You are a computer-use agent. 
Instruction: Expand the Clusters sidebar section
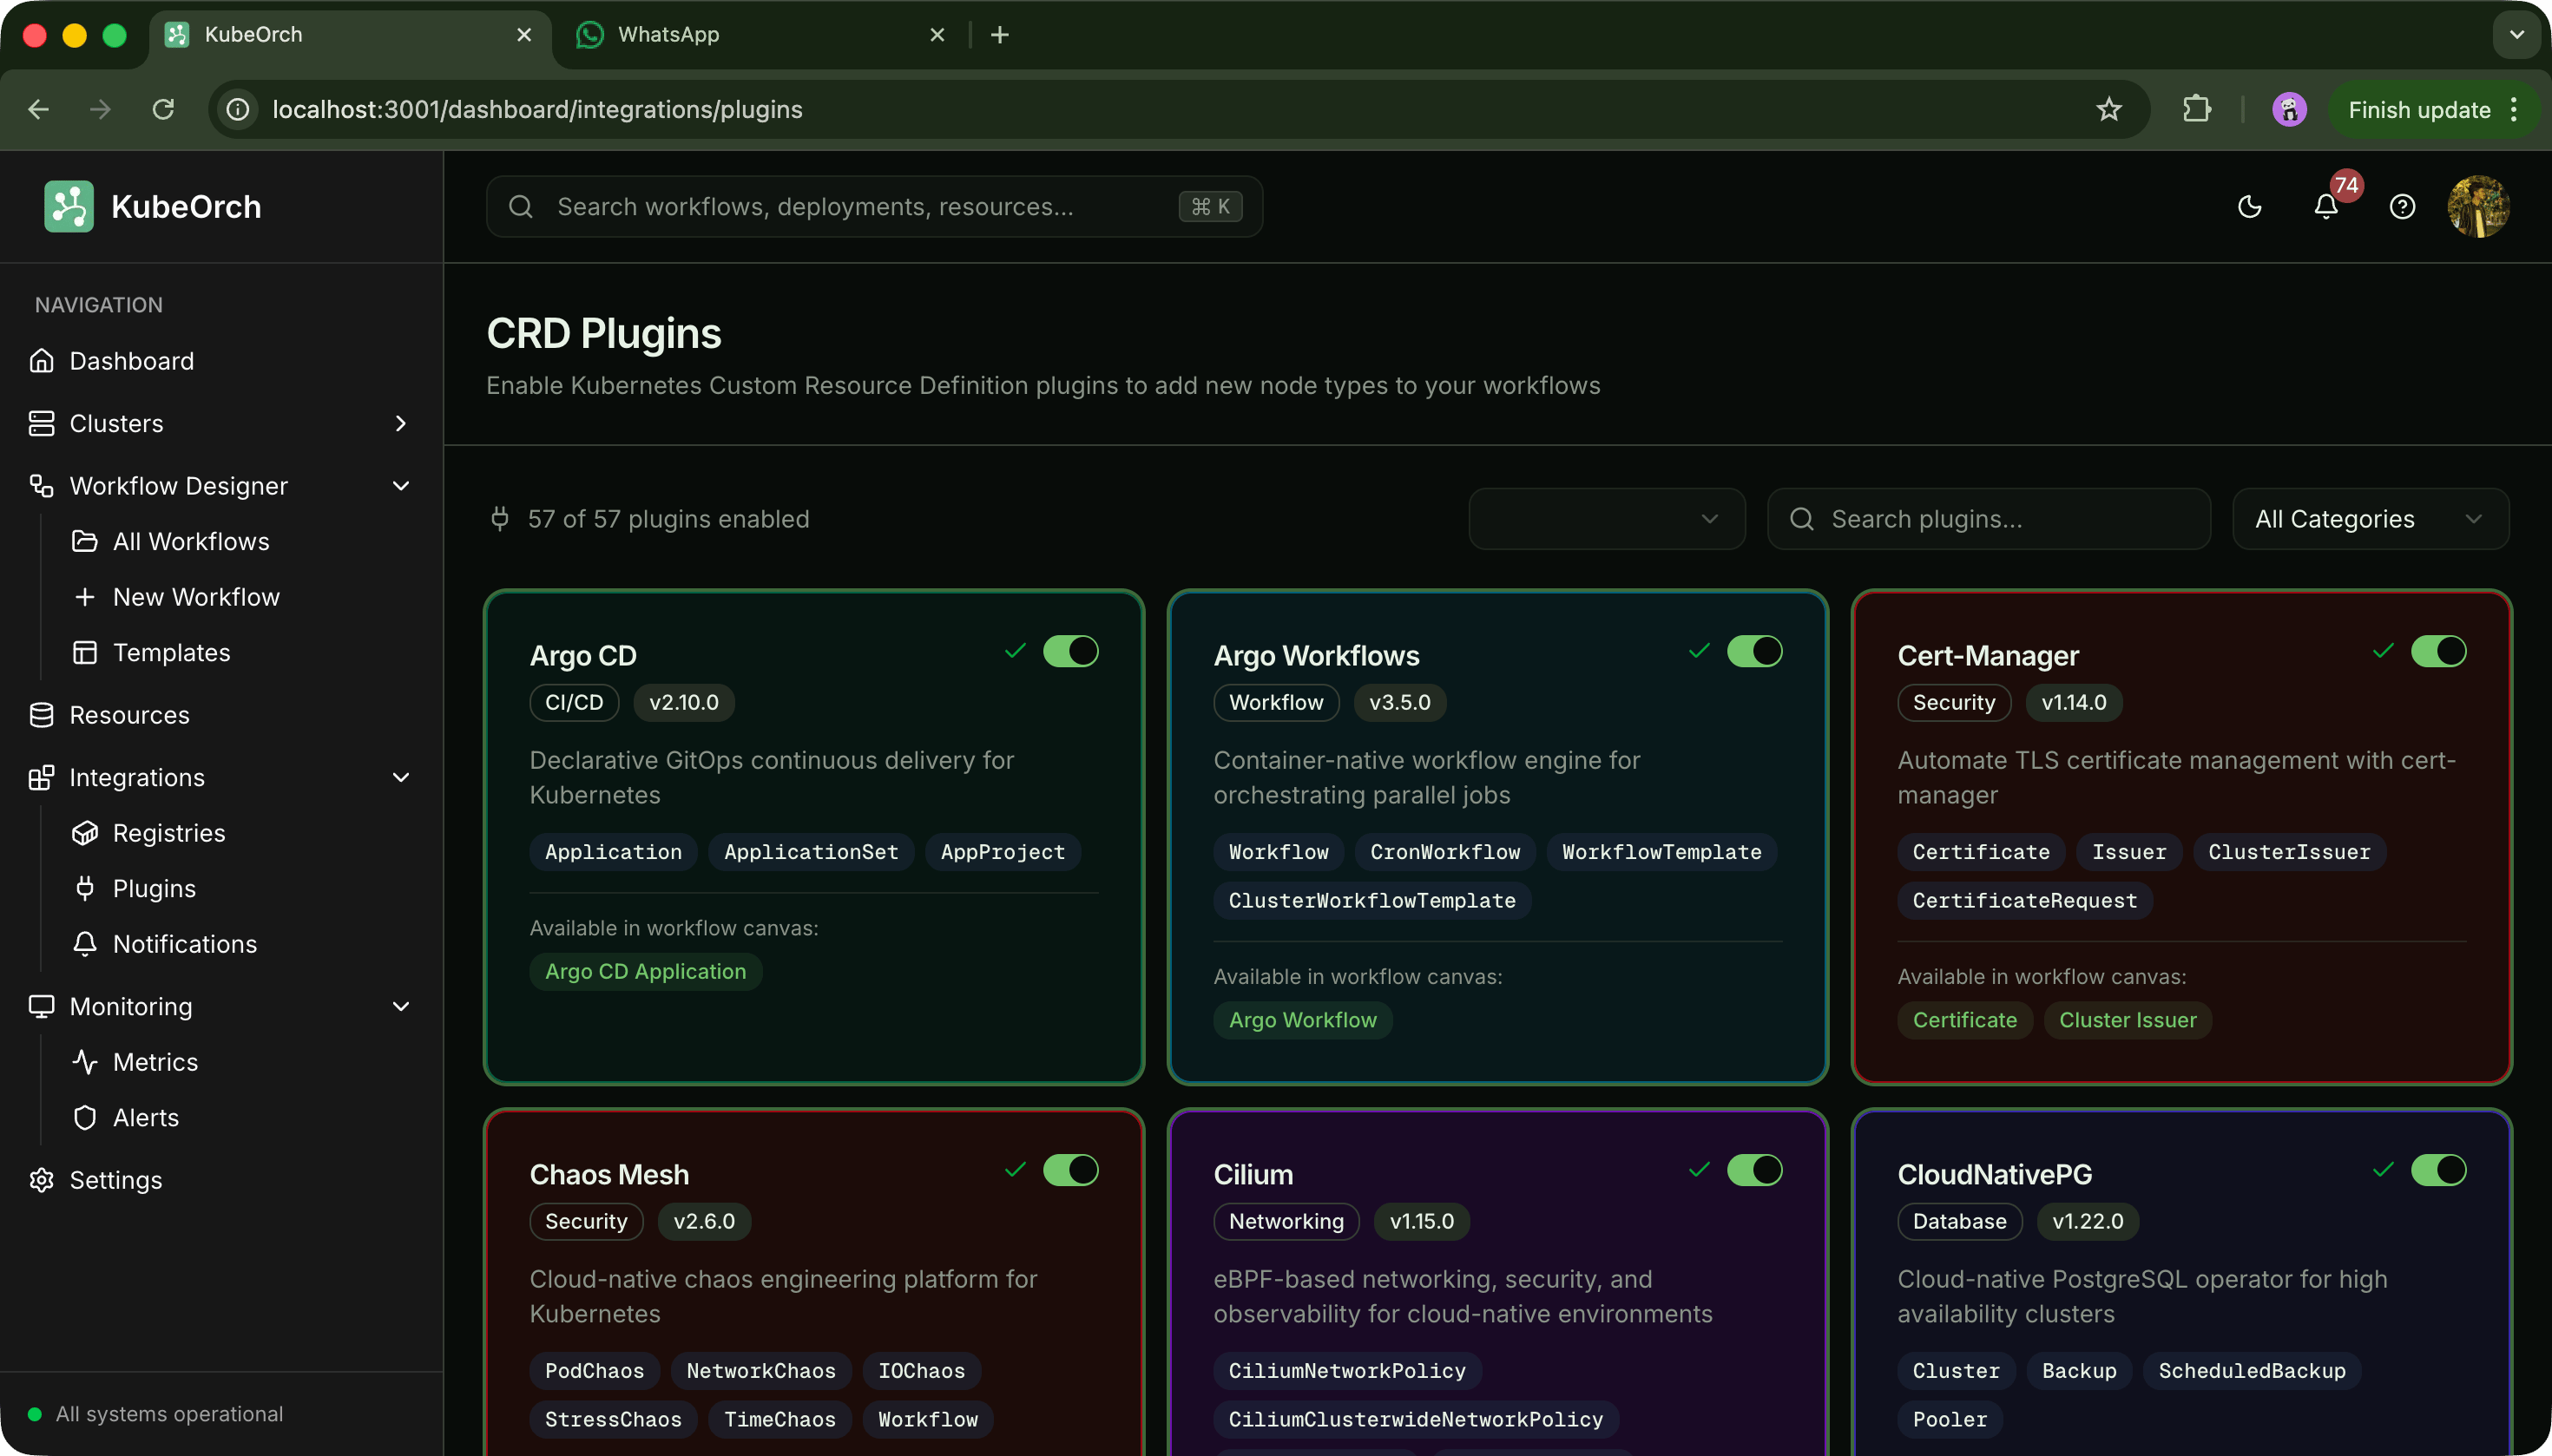point(400,423)
